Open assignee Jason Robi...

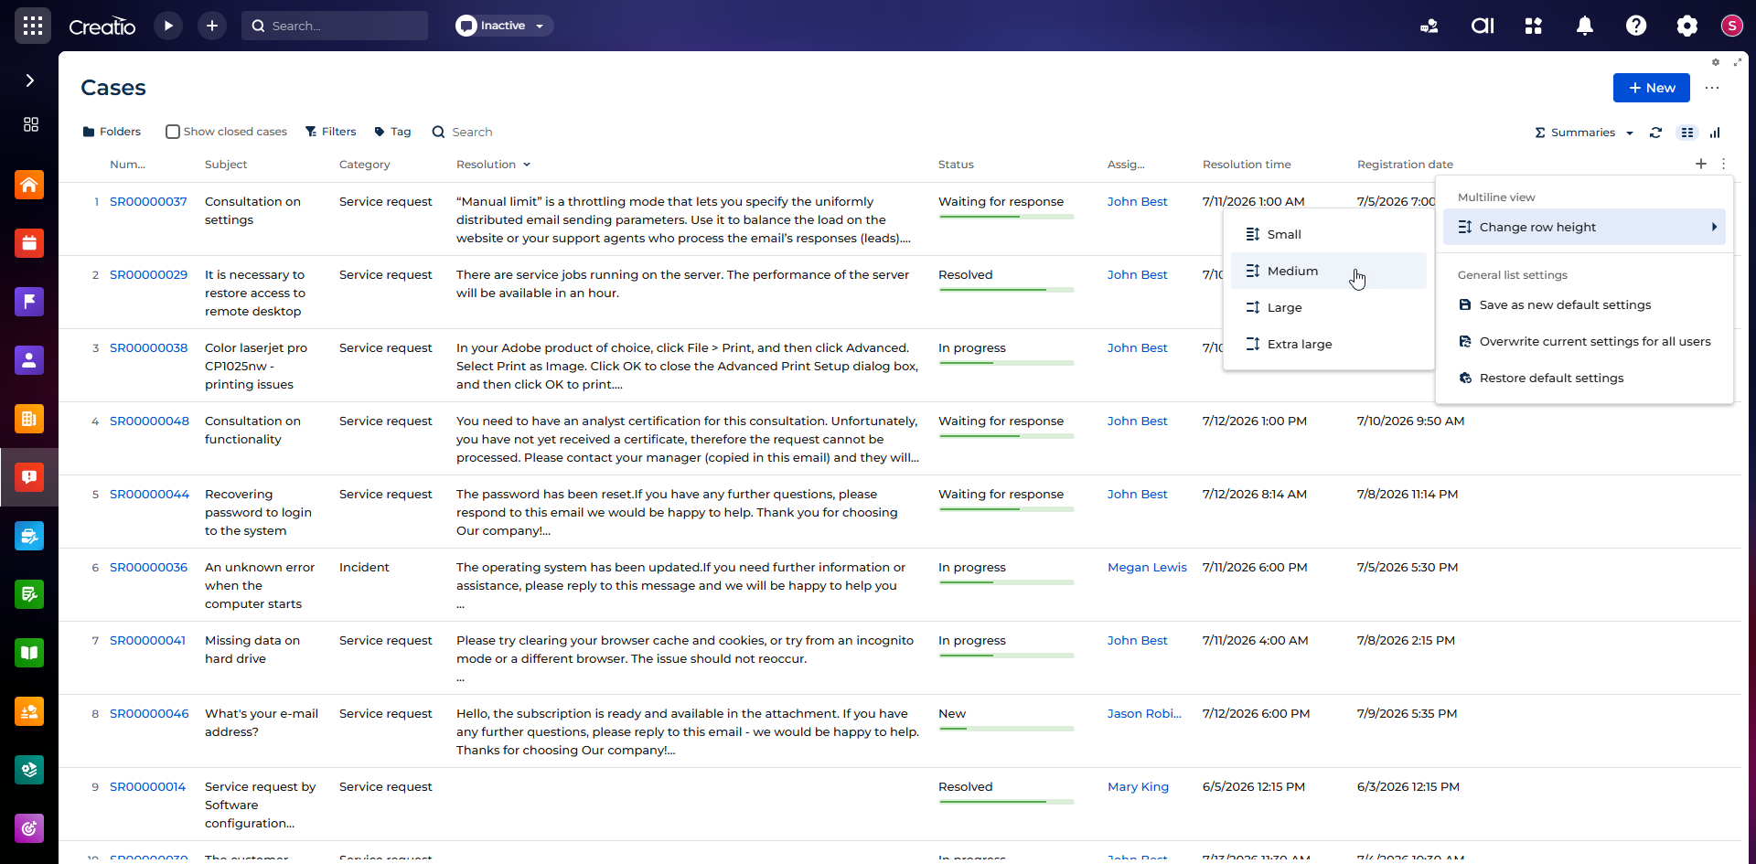pos(1144,713)
